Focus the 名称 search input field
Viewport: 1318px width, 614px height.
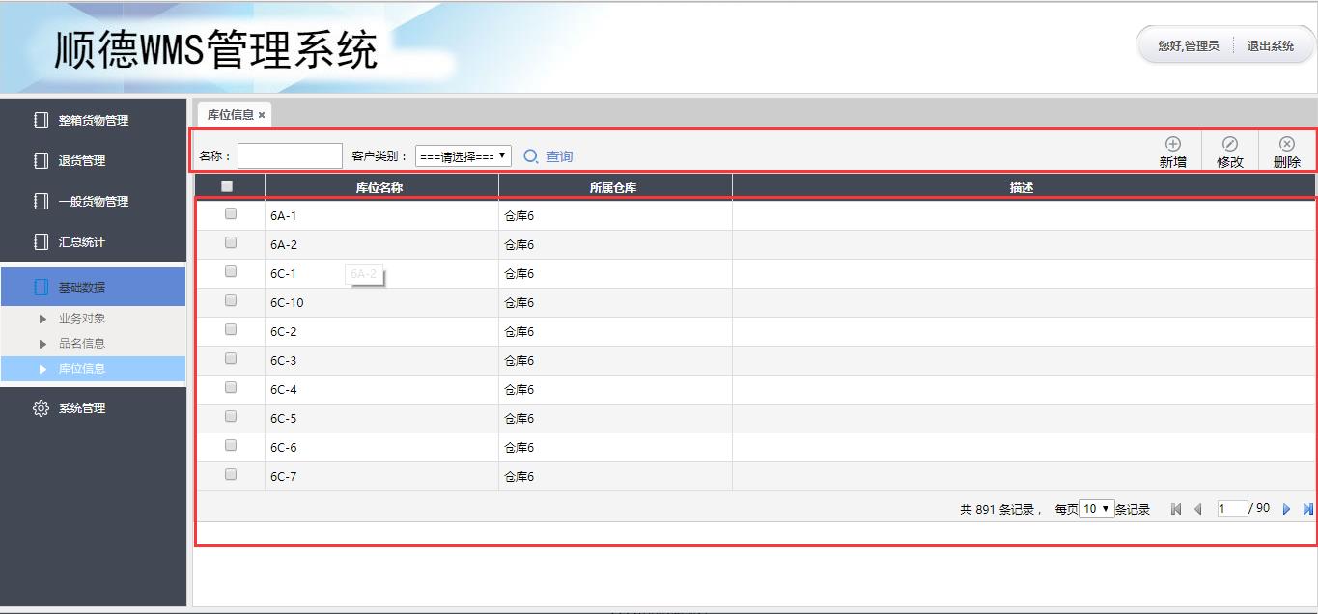(290, 156)
